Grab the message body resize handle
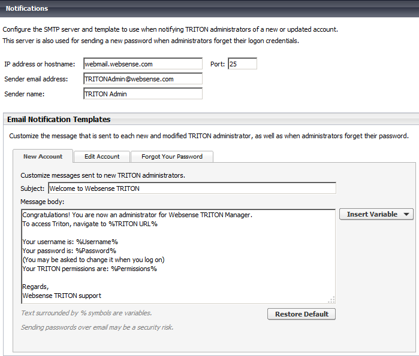 tap(331, 300)
